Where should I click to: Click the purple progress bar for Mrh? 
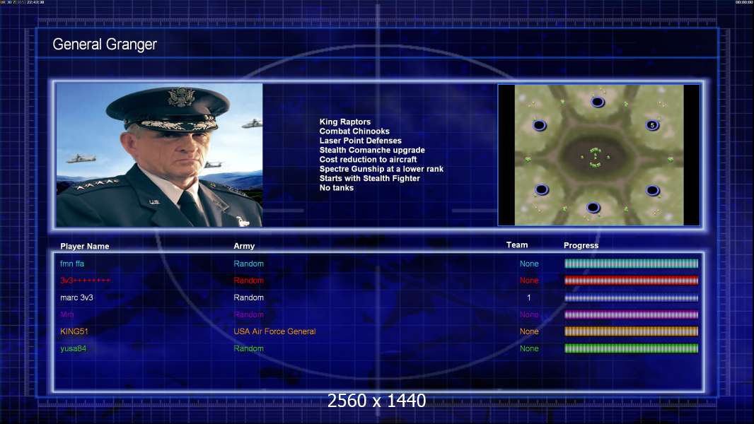[631, 314]
